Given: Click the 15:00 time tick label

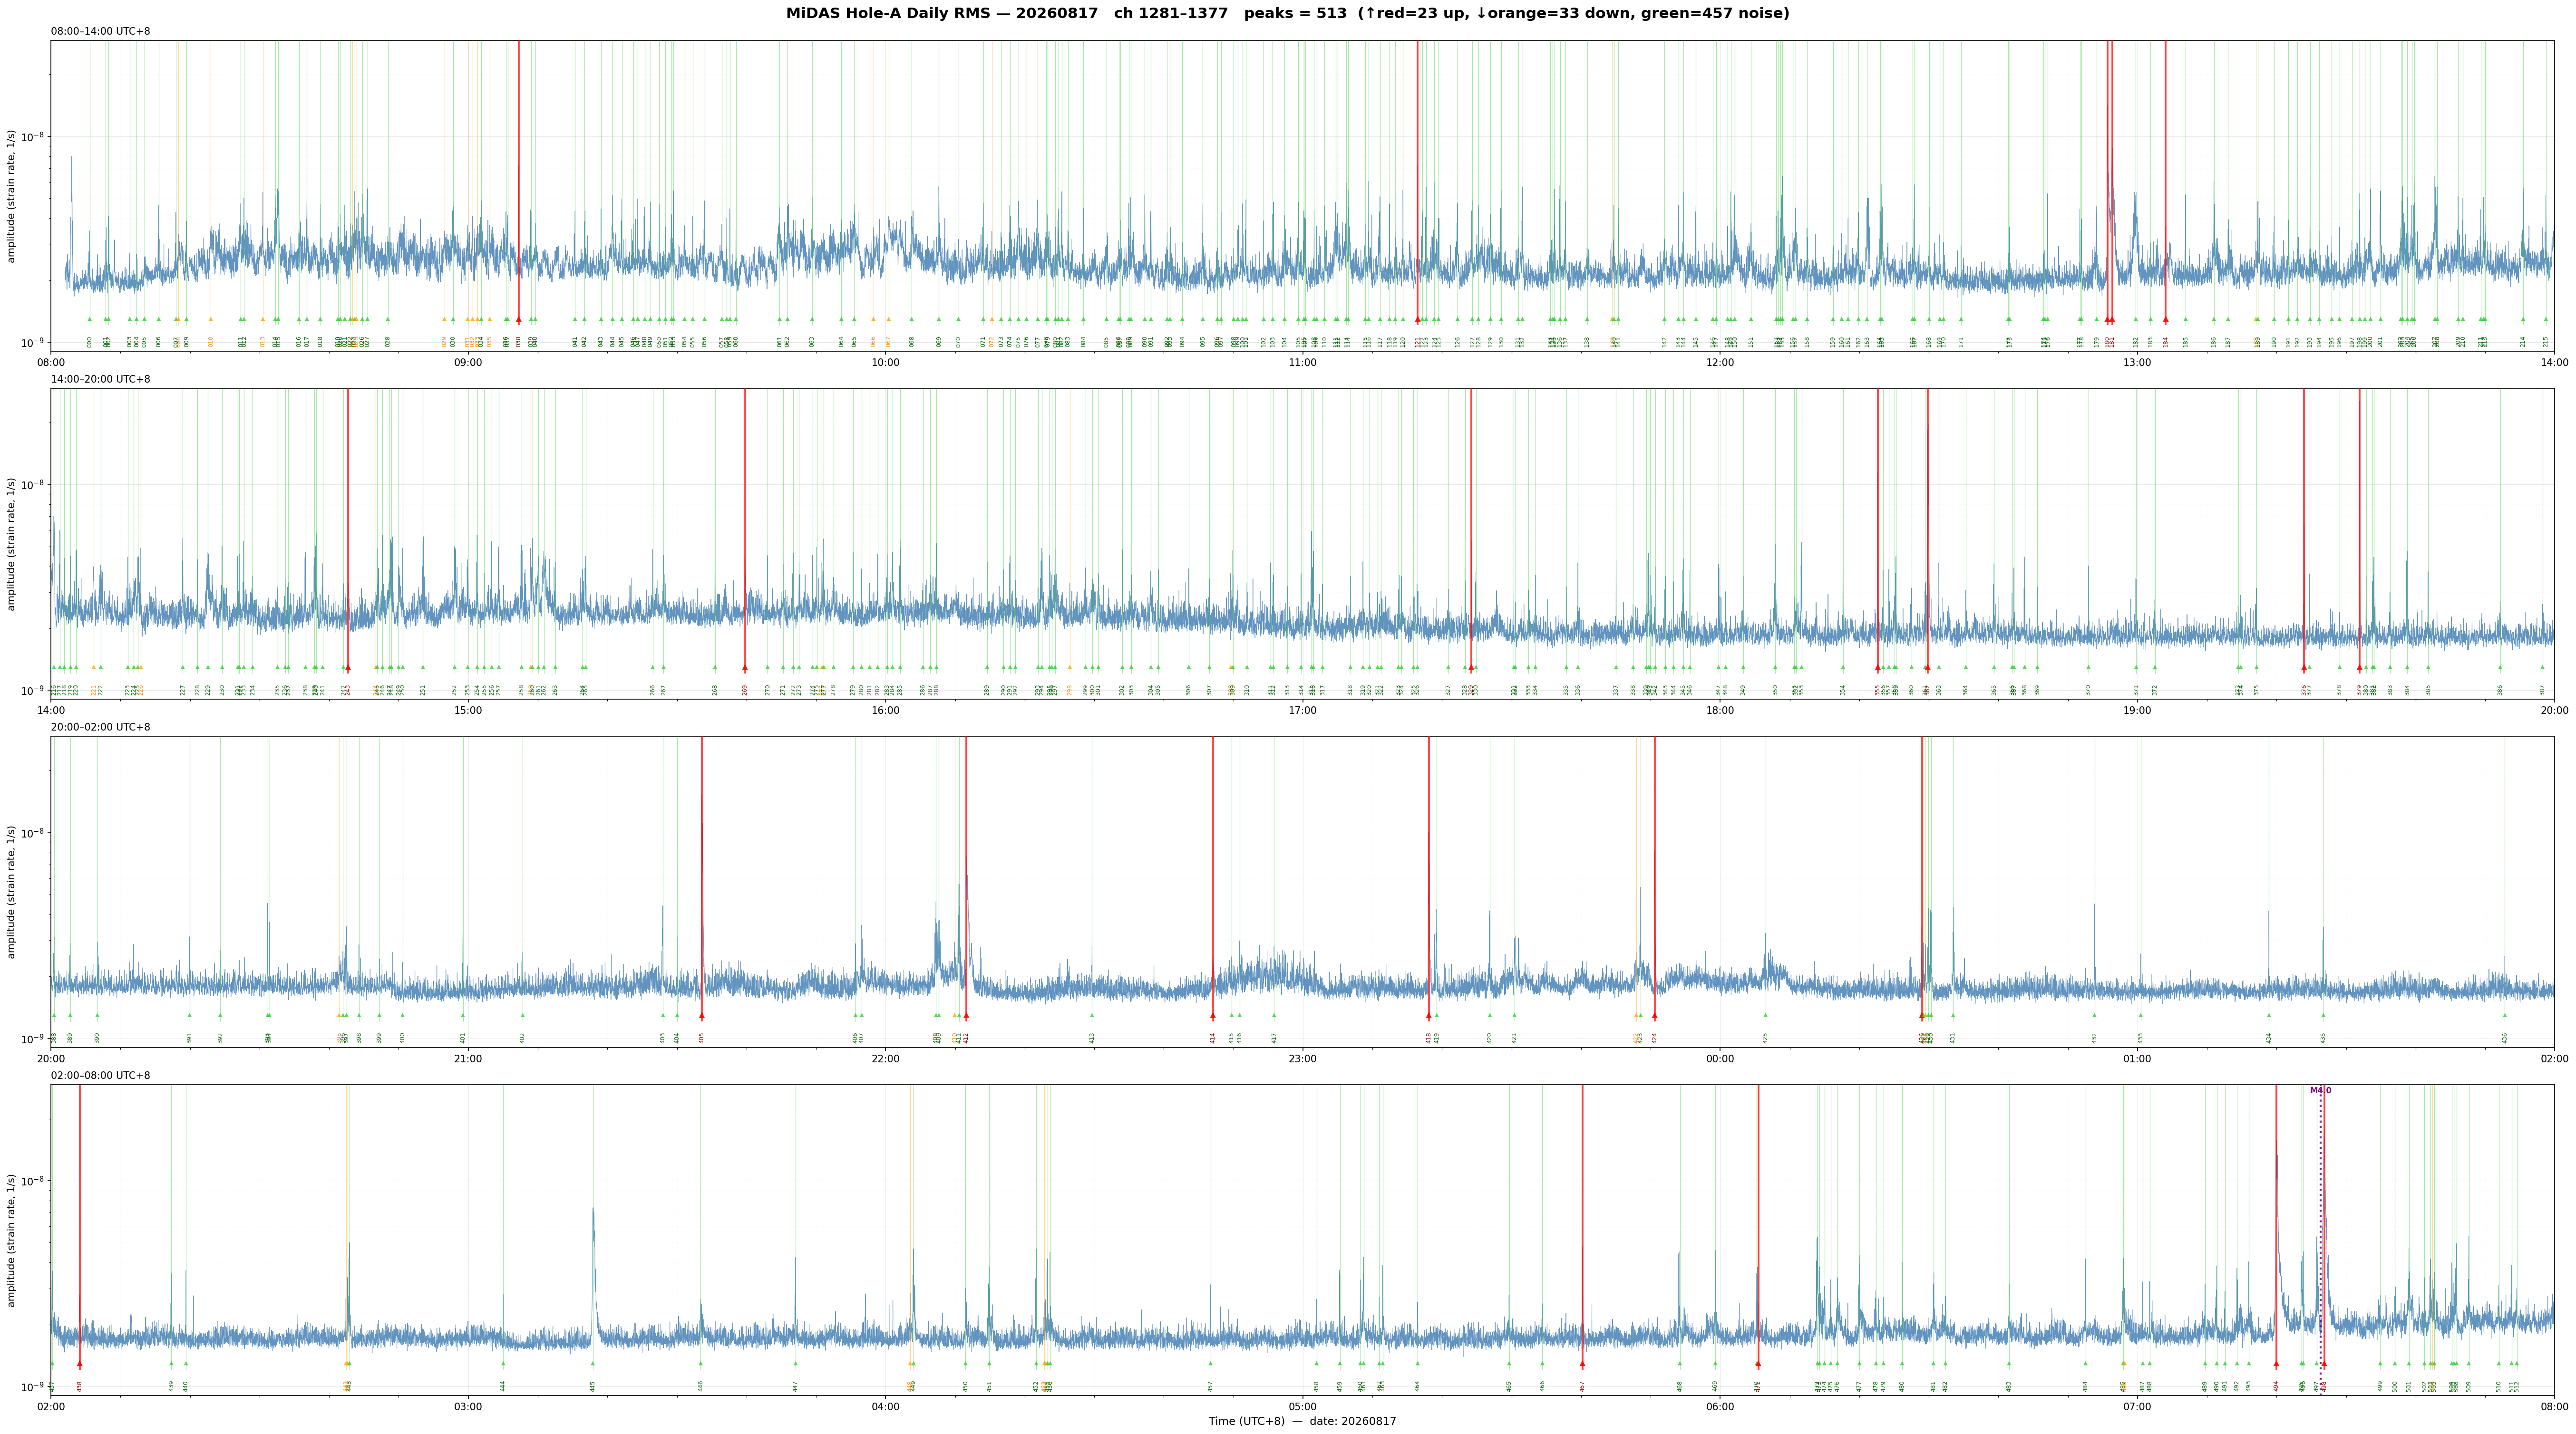Looking at the screenshot, I should 468,710.
